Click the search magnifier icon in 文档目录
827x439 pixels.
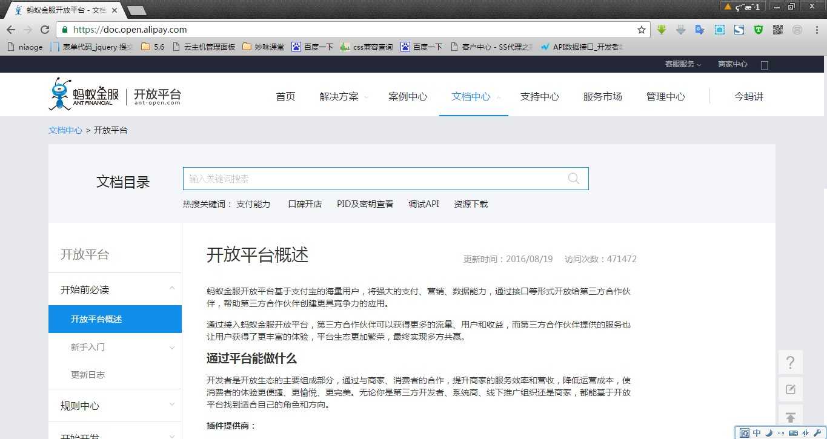pyautogui.click(x=574, y=179)
